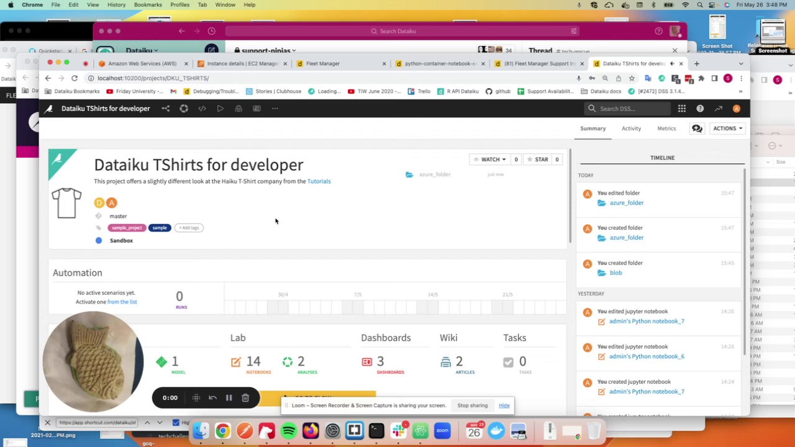Switch to Fleet Manager browser tab
The height and width of the screenshot is (447, 795).
pos(340,63)
